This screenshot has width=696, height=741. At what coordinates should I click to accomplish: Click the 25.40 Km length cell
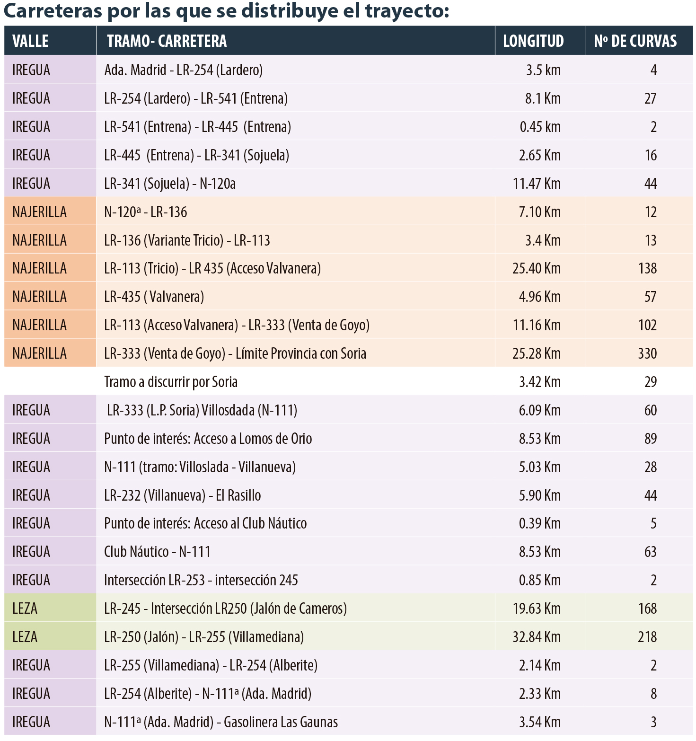537,268
